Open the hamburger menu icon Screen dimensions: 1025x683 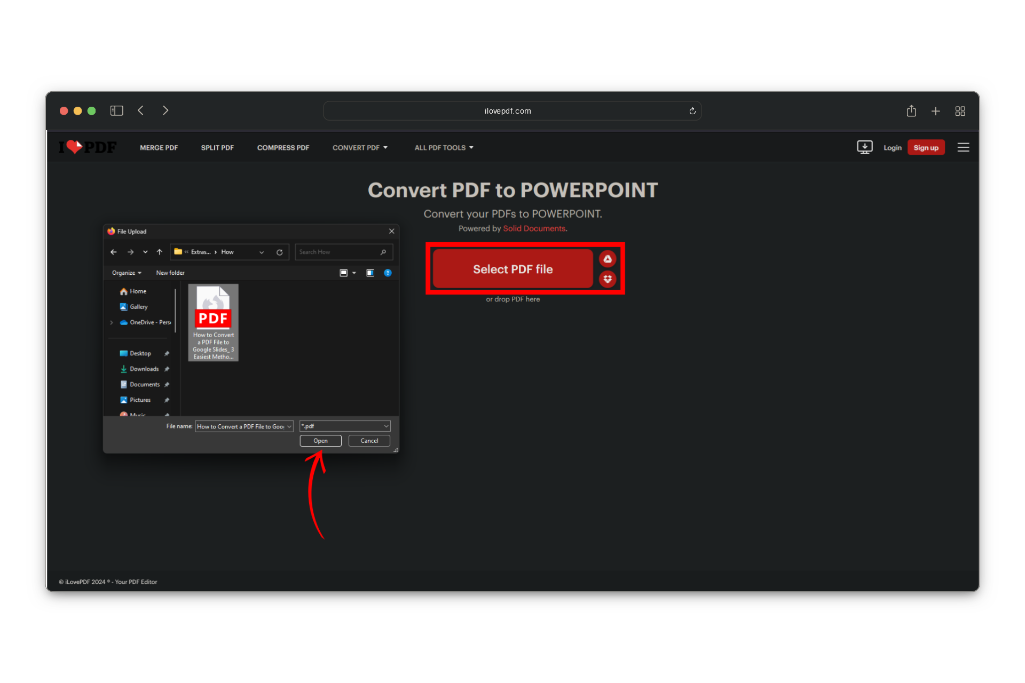pyautogui.click(x=963, y=147)
